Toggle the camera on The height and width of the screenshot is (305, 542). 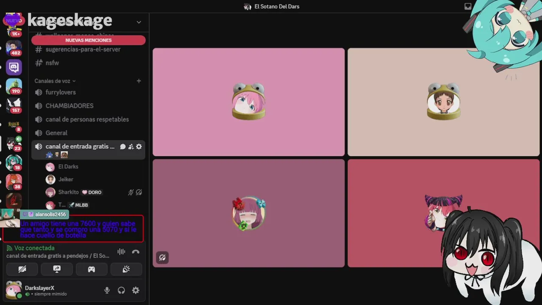[22, 269]
